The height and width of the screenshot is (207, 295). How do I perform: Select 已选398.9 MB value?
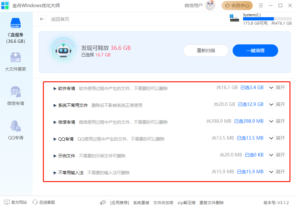(249, 121)
